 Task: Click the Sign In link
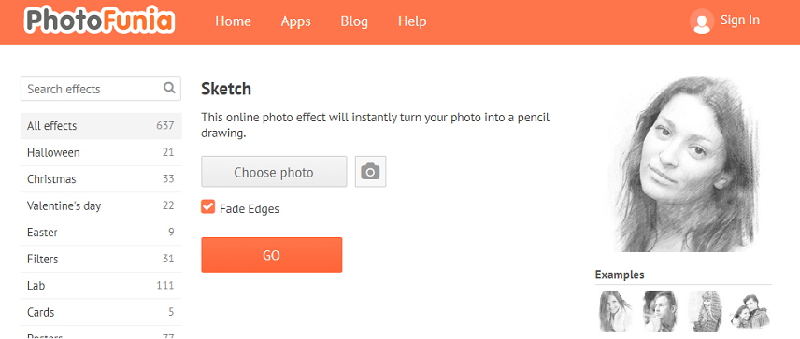tap(740, 20)
